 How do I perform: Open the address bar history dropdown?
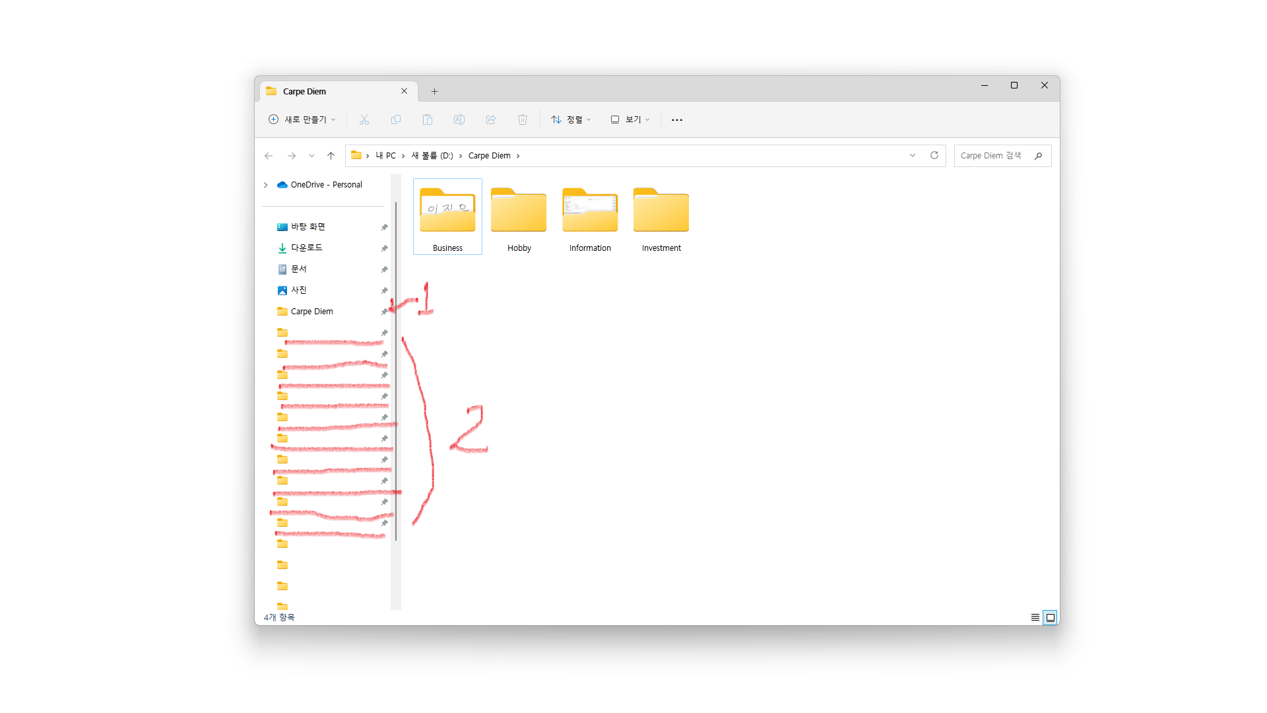point(913,156)
